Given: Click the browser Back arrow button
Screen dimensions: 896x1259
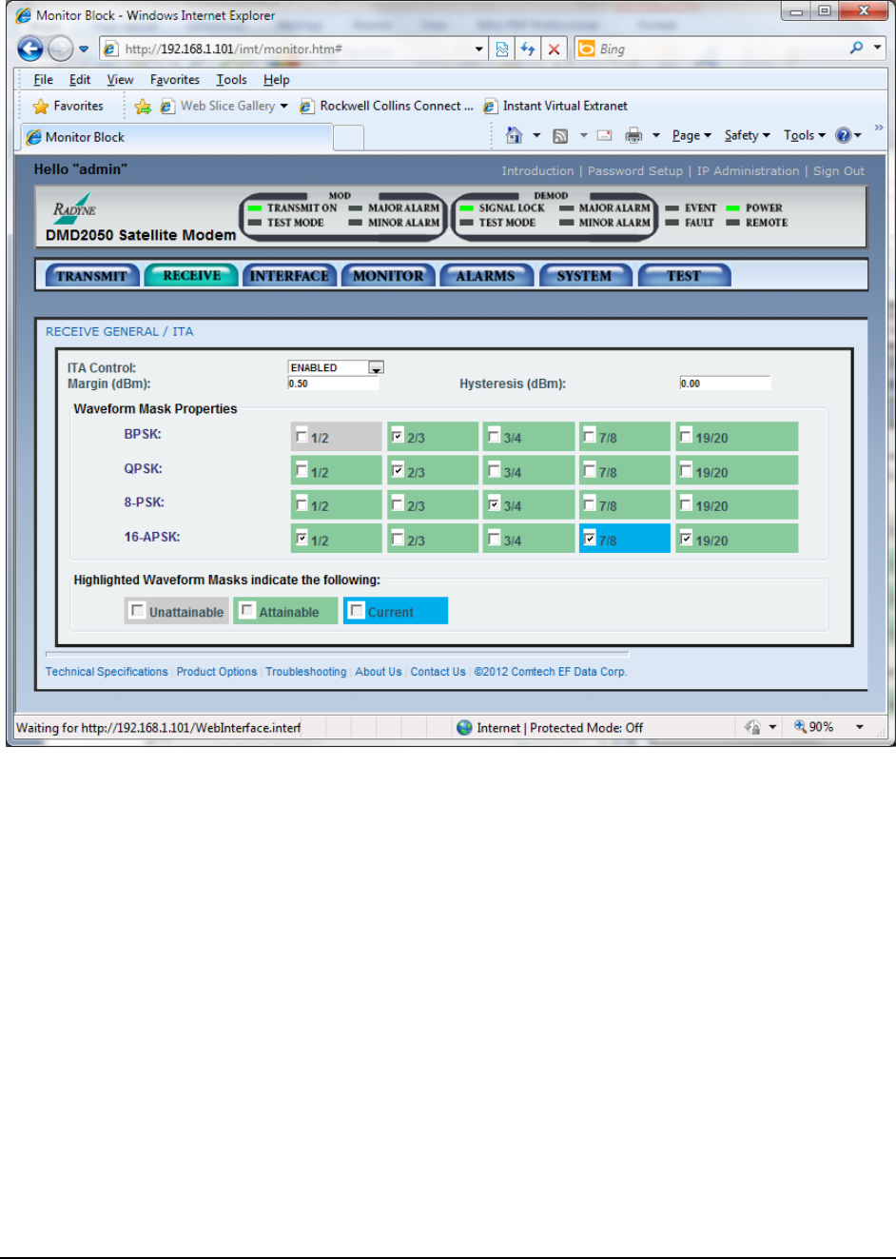Looking at the screenshot, I should 30,49.
